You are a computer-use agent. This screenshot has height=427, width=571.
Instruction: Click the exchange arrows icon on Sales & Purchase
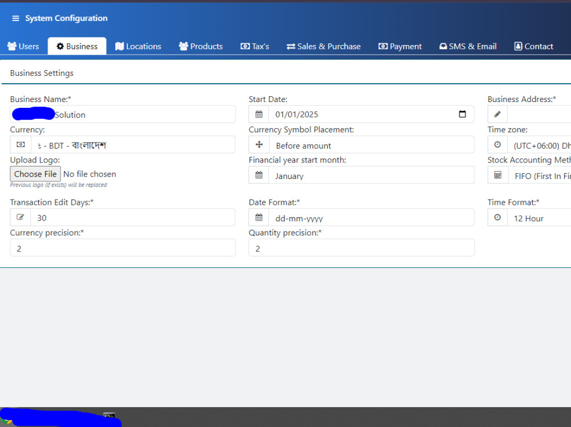coord(291,47)
